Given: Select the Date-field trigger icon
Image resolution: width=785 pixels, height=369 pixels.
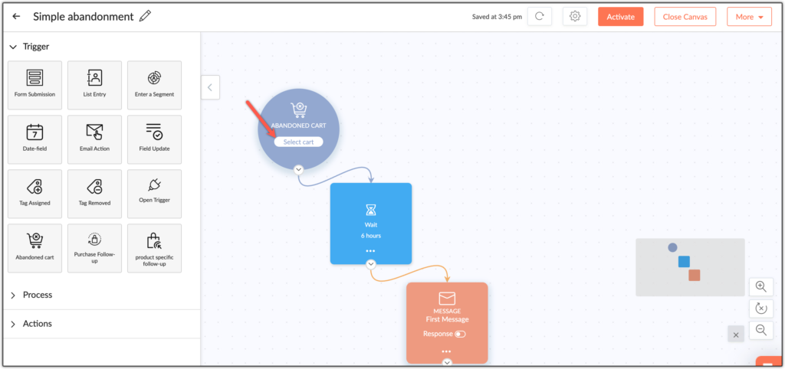Looking at the screenshot, I should coord(34,132).
